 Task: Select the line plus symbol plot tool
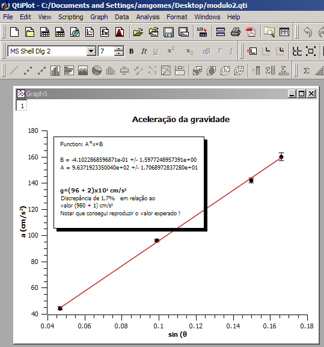pos(41,71)
